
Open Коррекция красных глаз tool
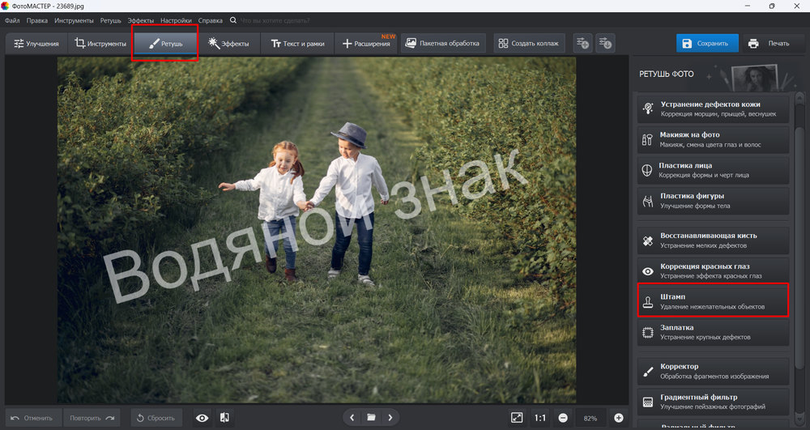[713, 270]
